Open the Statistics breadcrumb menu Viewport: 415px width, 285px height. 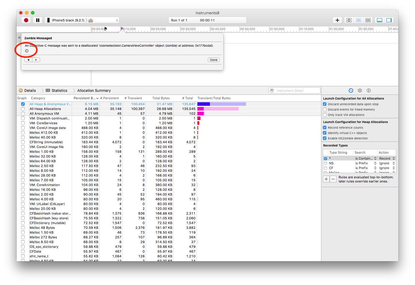tap(56, 91)
